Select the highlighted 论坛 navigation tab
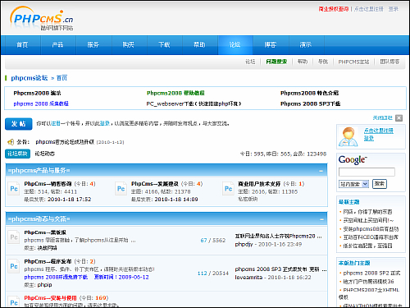The width and height of the screenshot is (410, 308). tap(235, 44)
